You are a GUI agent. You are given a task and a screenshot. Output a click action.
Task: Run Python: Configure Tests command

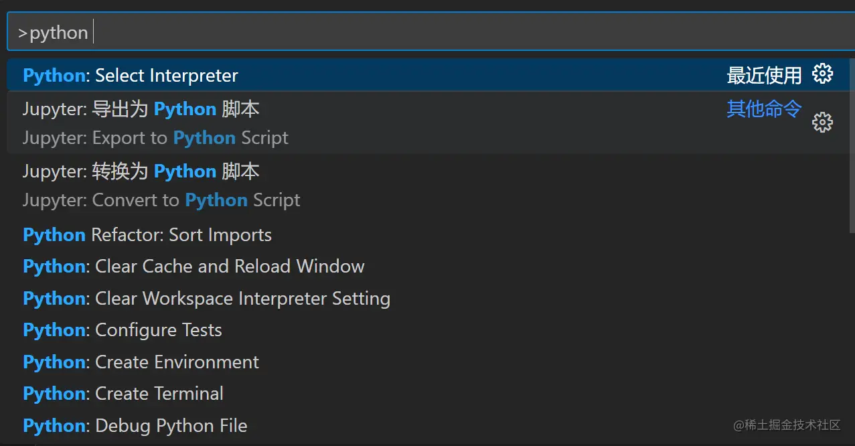coord(428,330)
